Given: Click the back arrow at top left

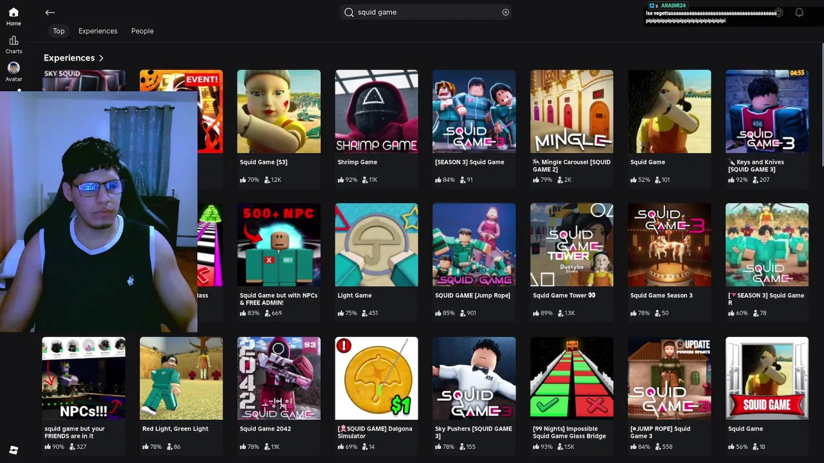Looking at the screenshot, I should click(50, 12).
